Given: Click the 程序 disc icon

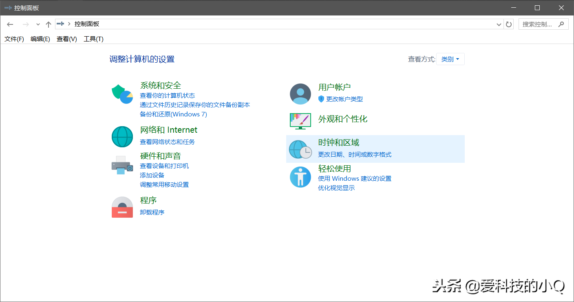Looking at the screenshot, I should click(x=122, y=207).
